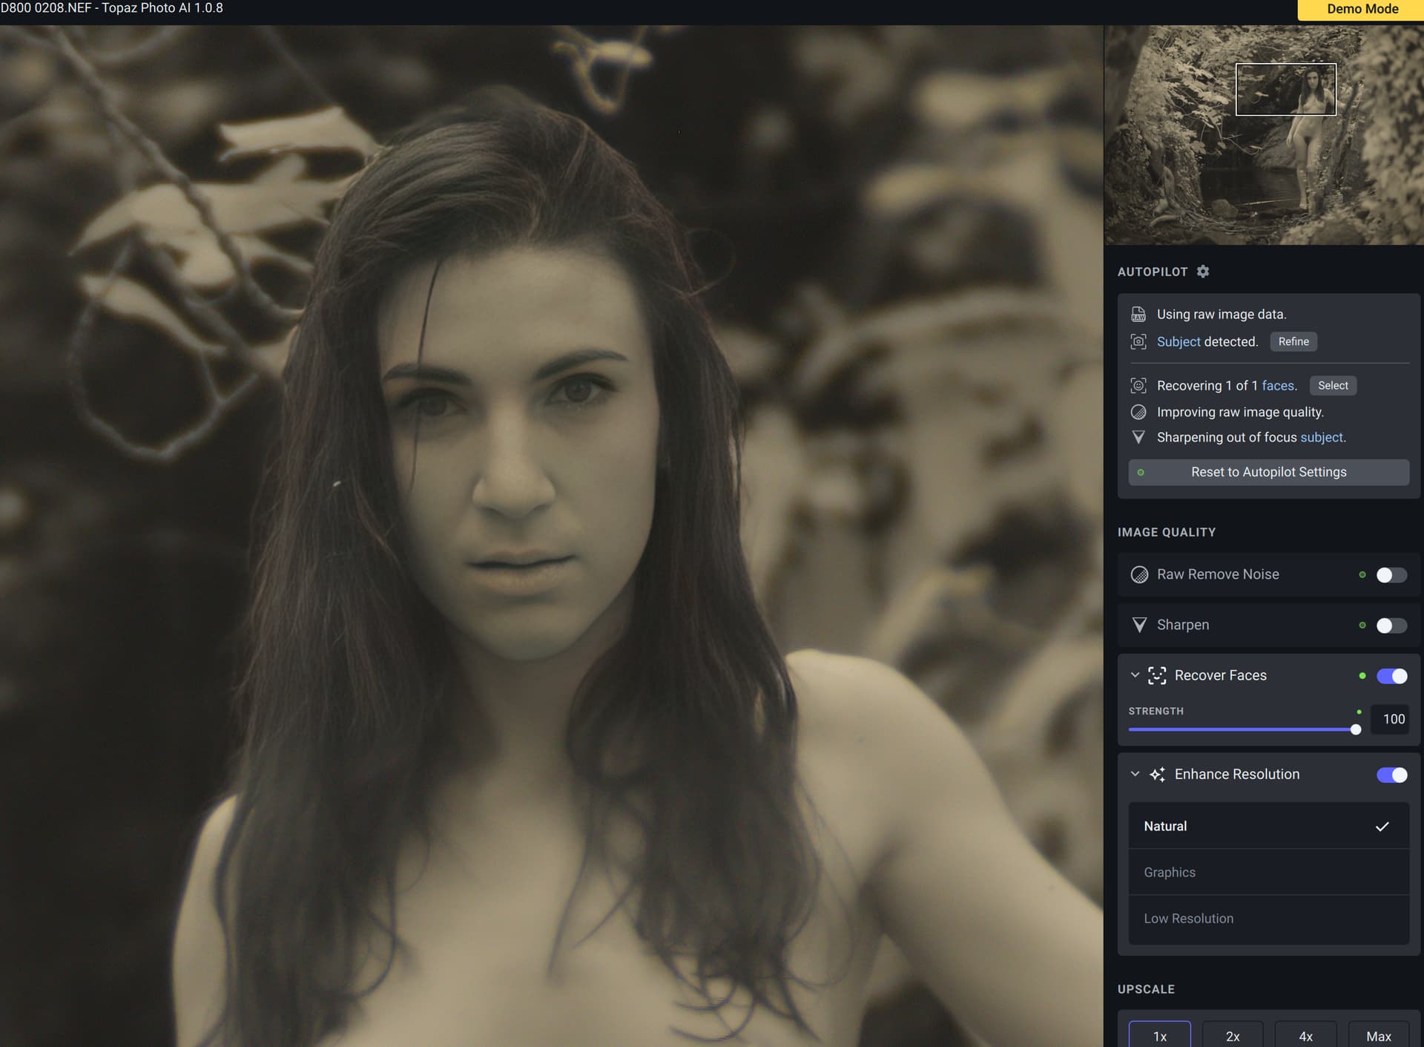Click the Enhance Resolution sparkle icon
The width and height of the screenshot is (1424, 1047).
point(1157,775)
